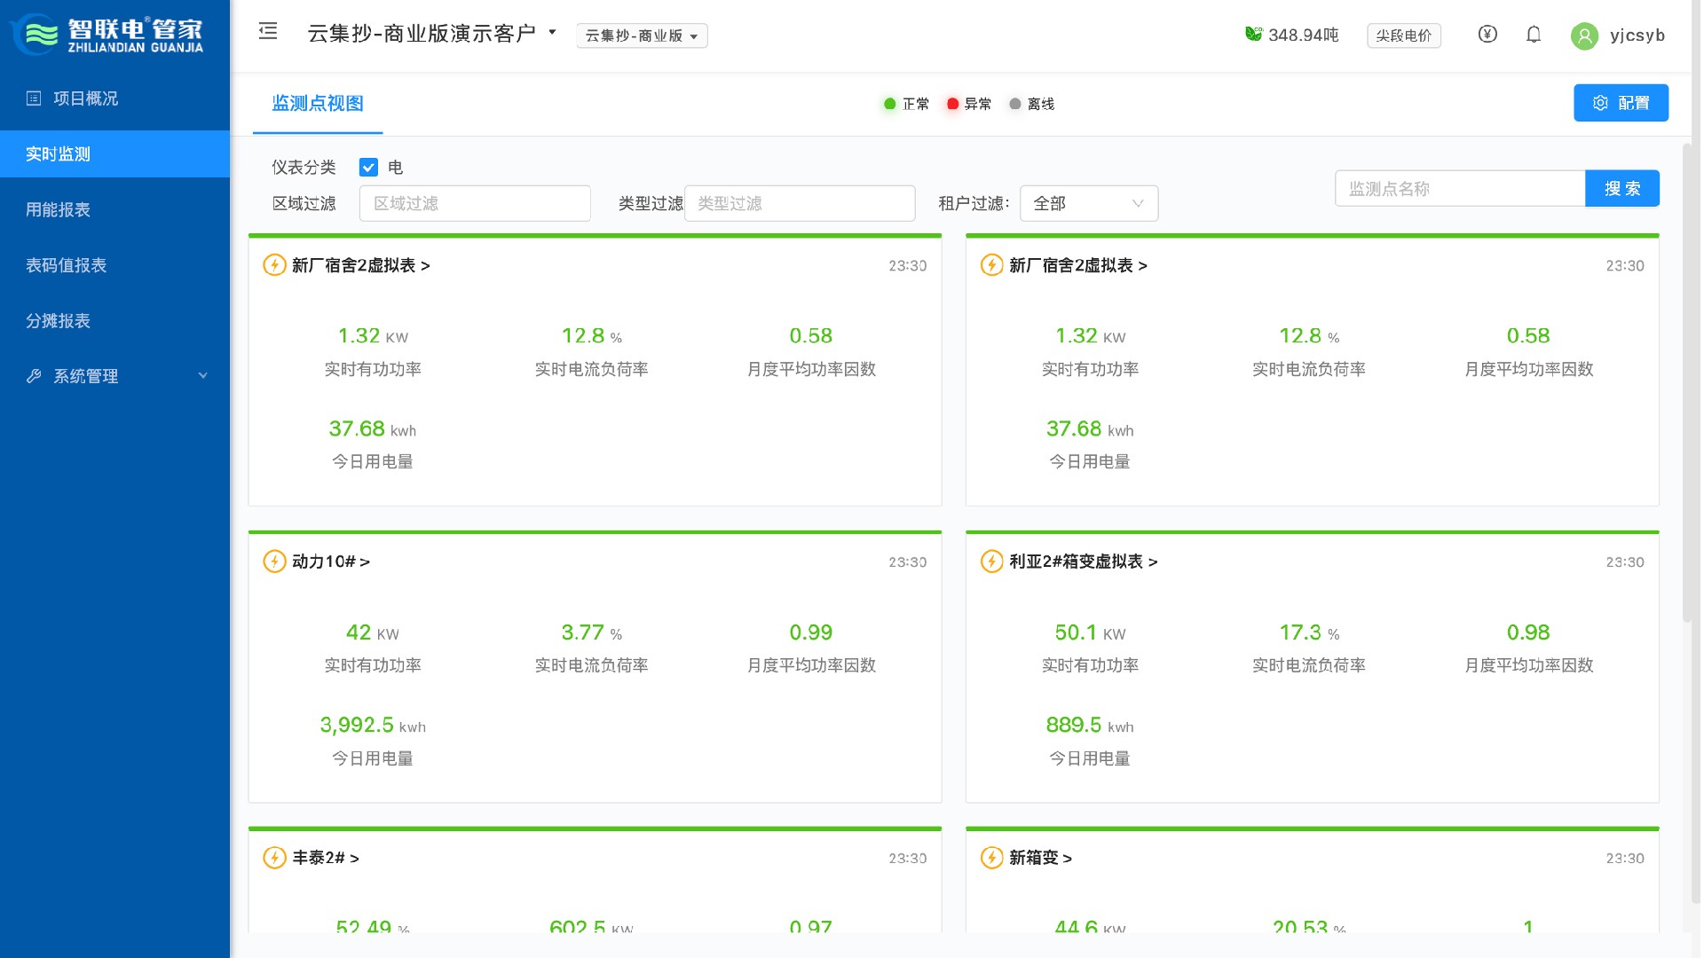The image size is (1704, 958).
Task: Focus the 监测点名称 search input
Action: pos(1459,189)
